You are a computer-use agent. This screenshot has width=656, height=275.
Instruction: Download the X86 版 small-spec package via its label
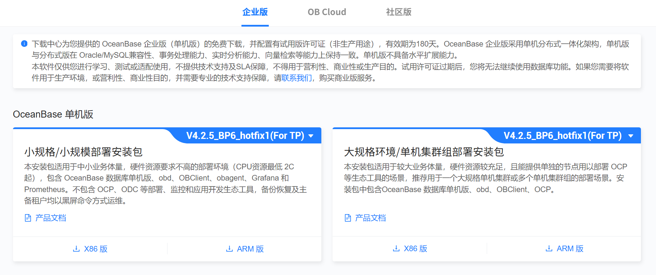(x=96, y=249)
